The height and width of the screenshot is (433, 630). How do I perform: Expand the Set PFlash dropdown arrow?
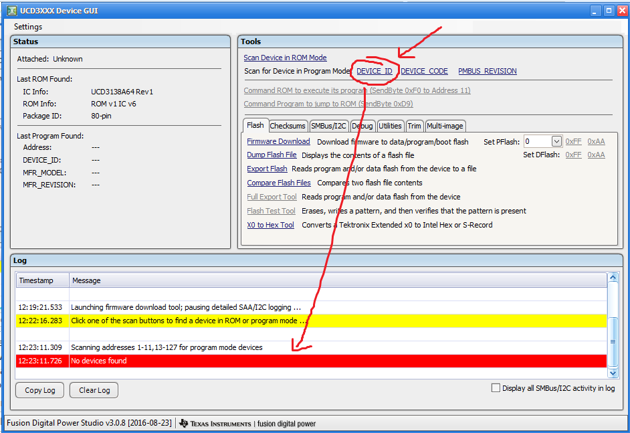pyautogui.click(x=556, y=141)
